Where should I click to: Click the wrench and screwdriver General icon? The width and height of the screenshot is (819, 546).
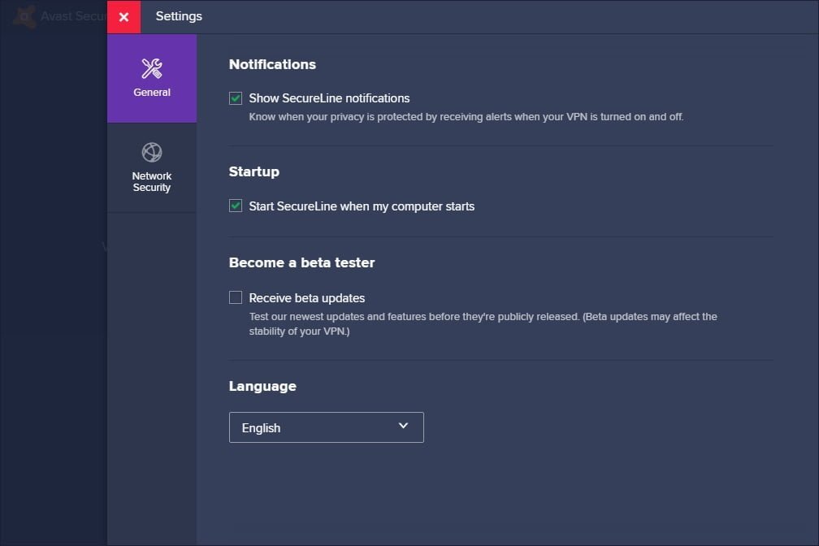point(152,68)
